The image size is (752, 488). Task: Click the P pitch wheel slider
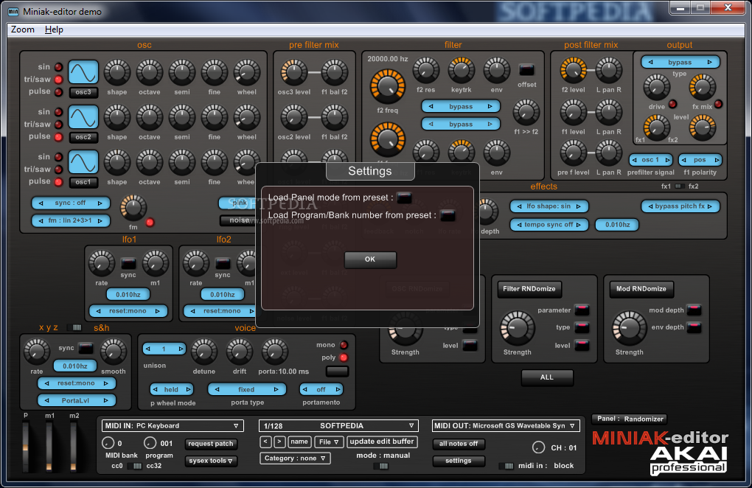coord(25,446)
